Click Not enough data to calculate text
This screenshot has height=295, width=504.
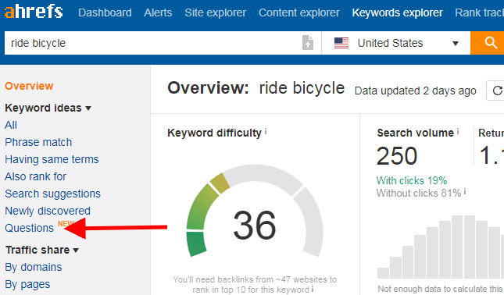click(441, 289)
